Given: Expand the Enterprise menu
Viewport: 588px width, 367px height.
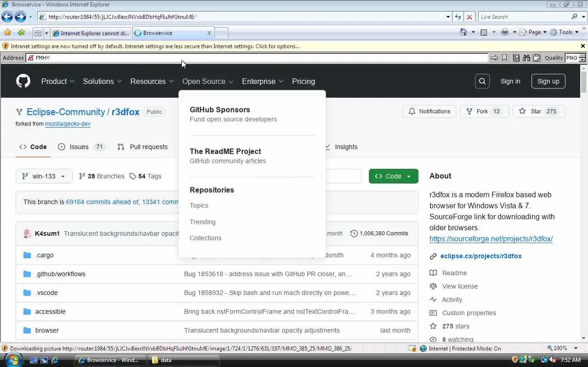Looking at the screenshot, I should 263,81.
